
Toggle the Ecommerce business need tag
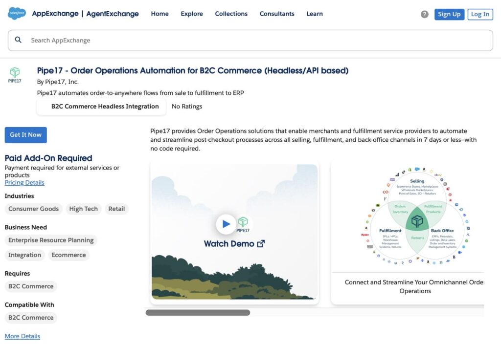tap(68, 255)
